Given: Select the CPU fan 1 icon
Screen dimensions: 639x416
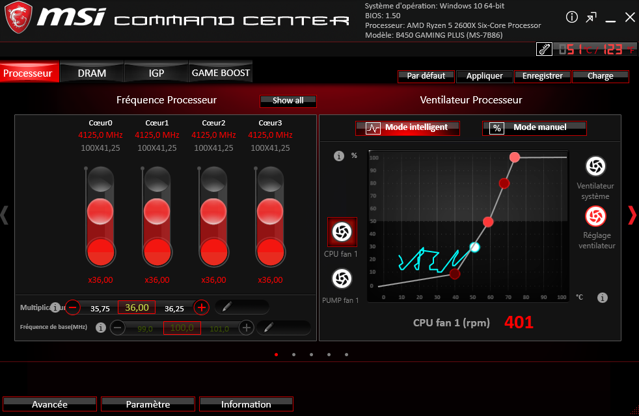Looking at the screenshot, I should [x=342, y=232].
